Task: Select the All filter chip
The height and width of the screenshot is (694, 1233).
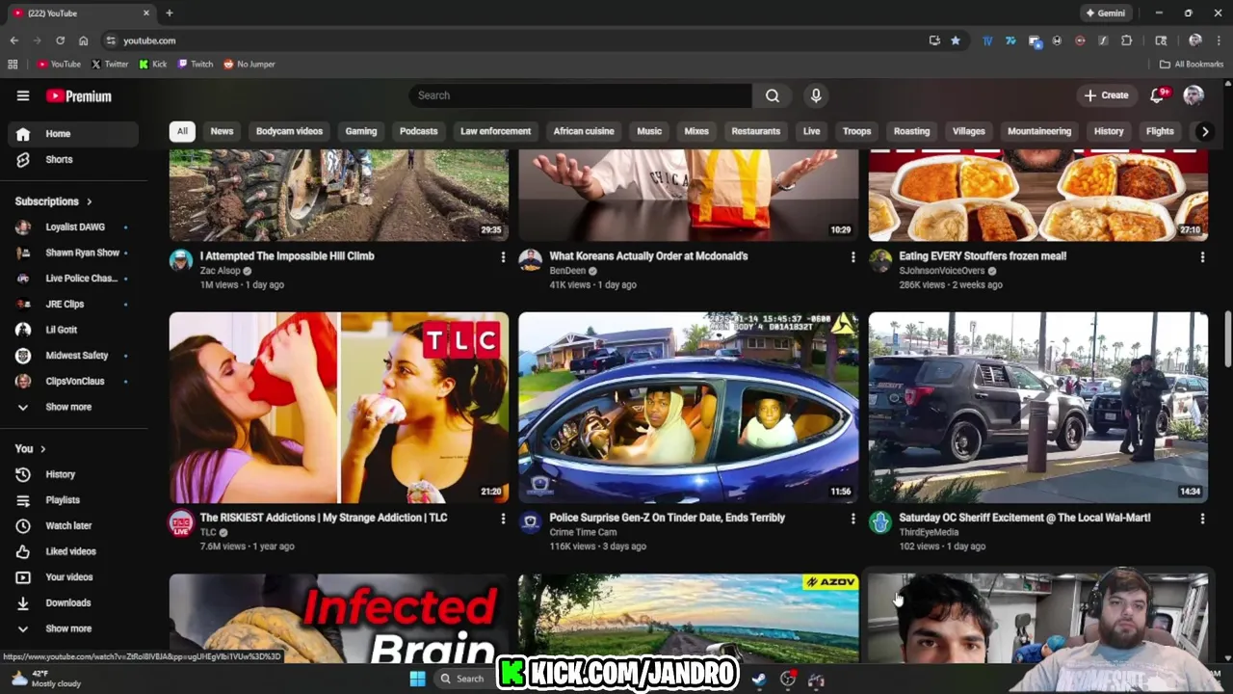Action: tap(182, 131)
